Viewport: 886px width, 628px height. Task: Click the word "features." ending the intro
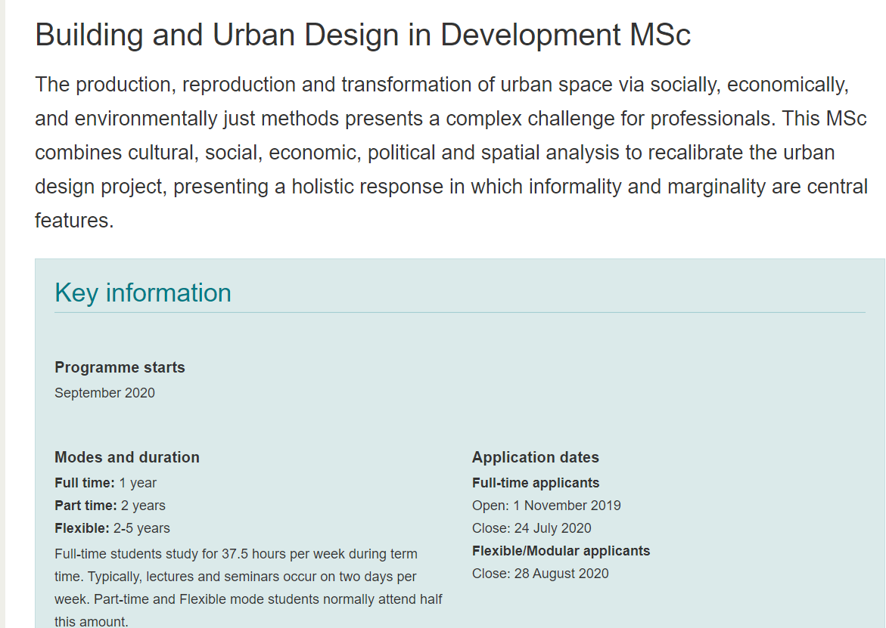coord(74,221)
